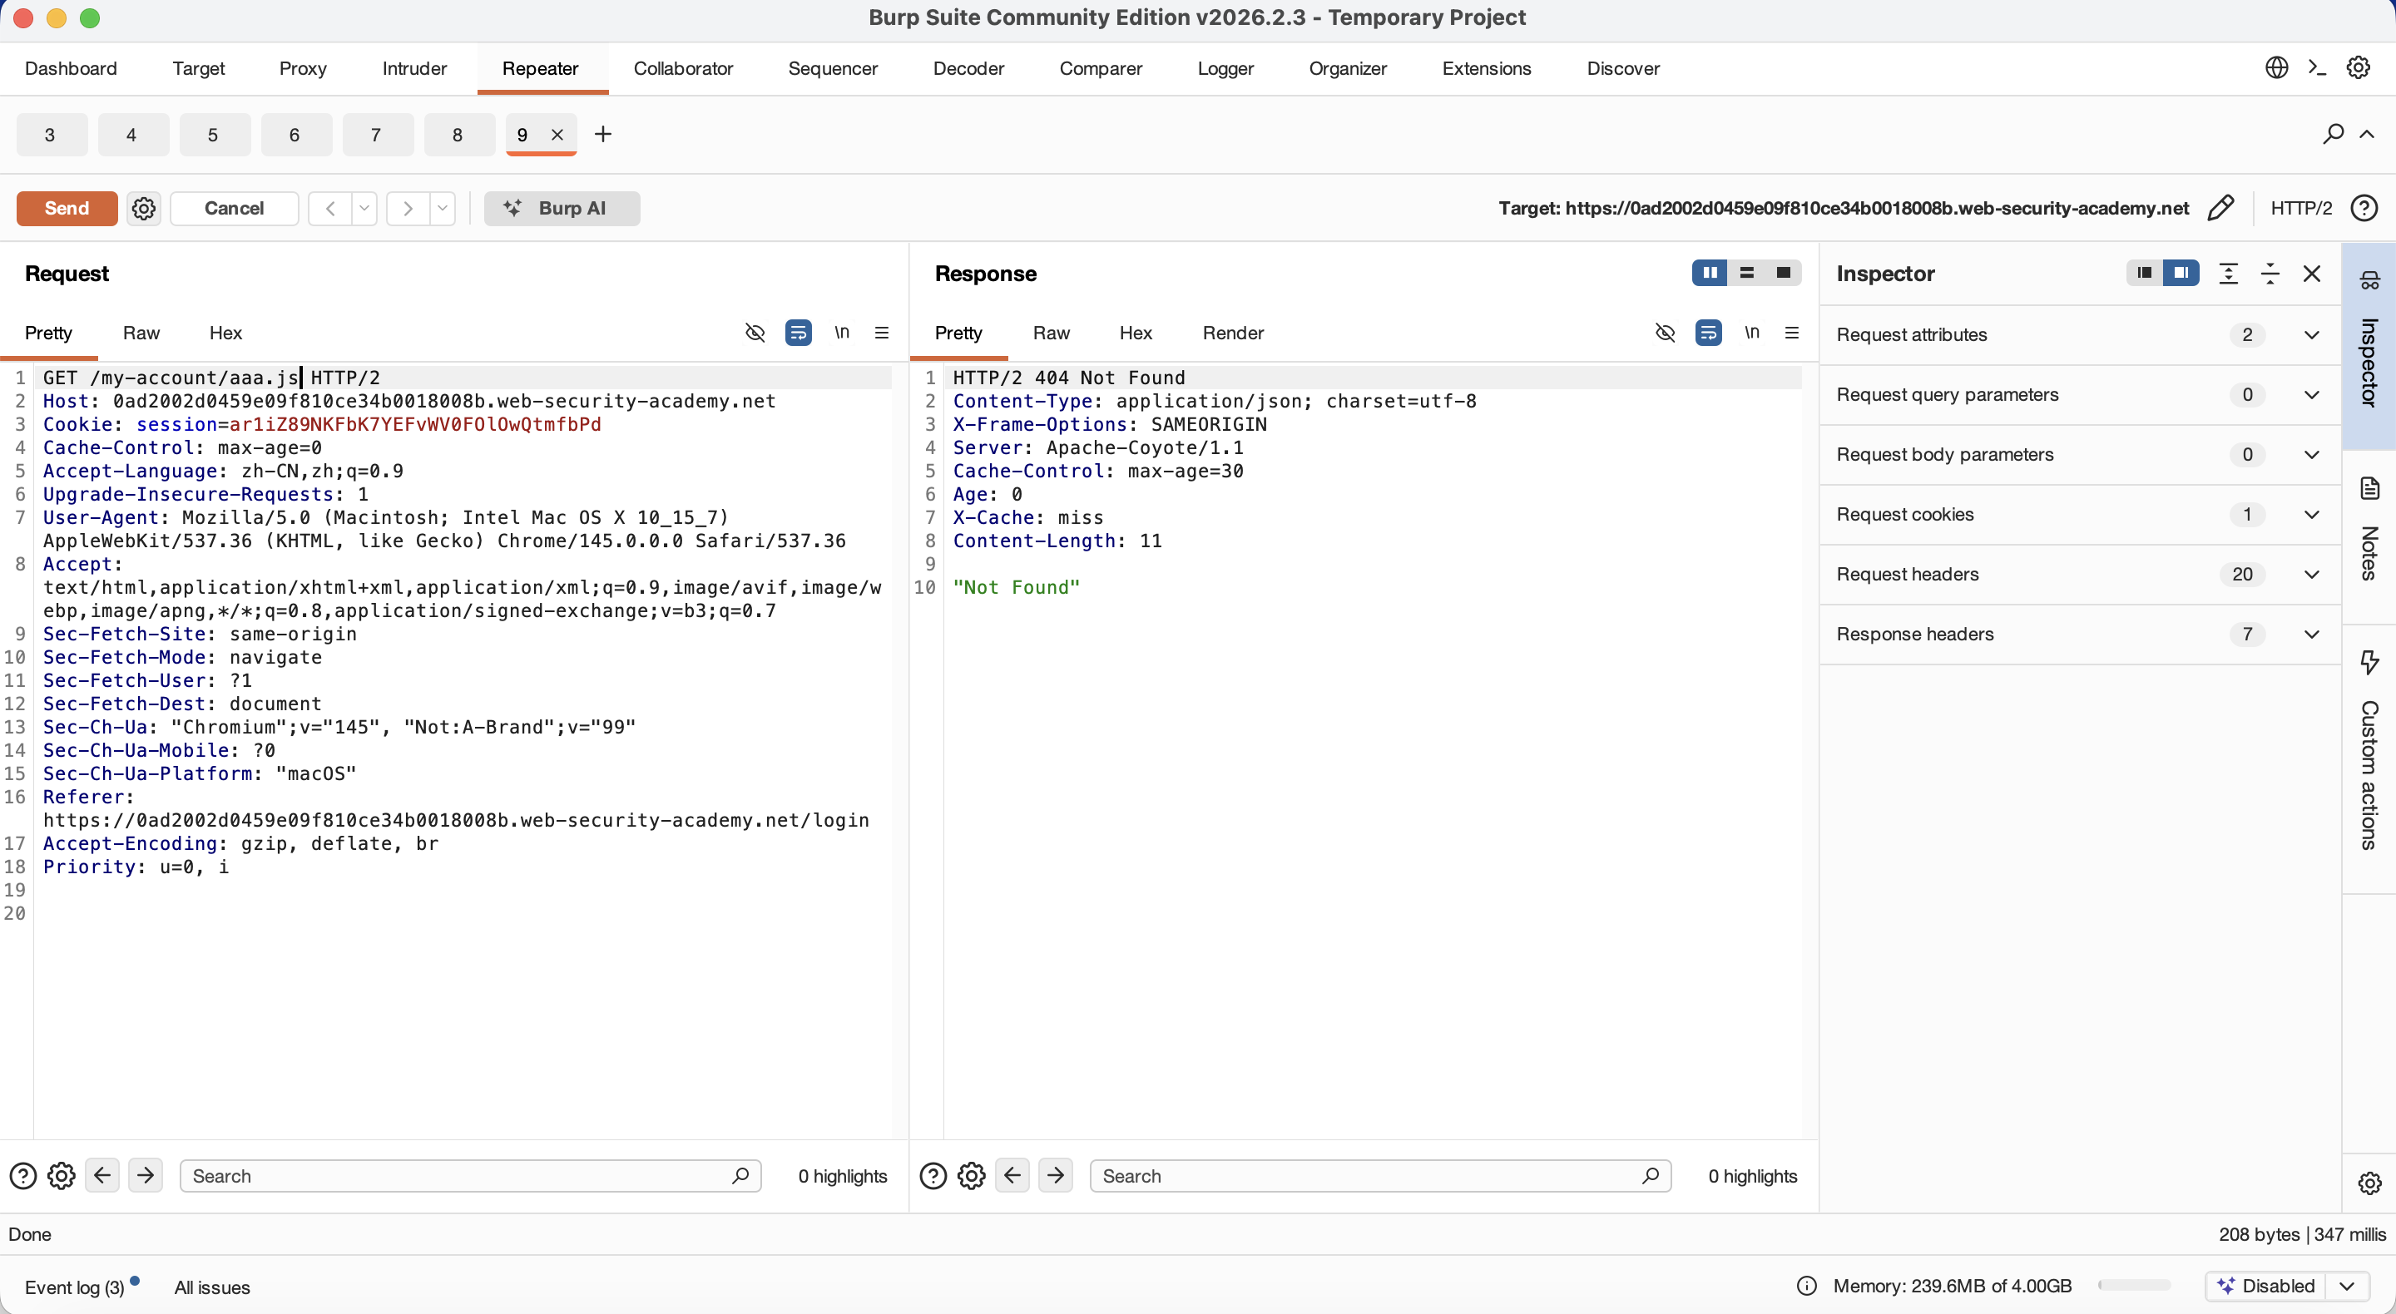This screenshot has width=2396, height=1314.
Task: Go back to previous request in history
Action: click(330, 208)
